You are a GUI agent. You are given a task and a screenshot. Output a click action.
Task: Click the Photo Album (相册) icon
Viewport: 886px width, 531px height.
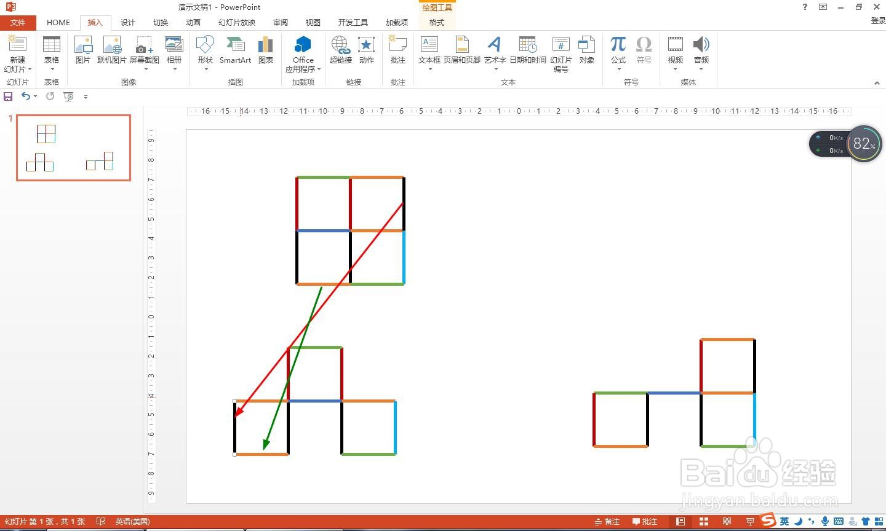click(x=174, y=44)
